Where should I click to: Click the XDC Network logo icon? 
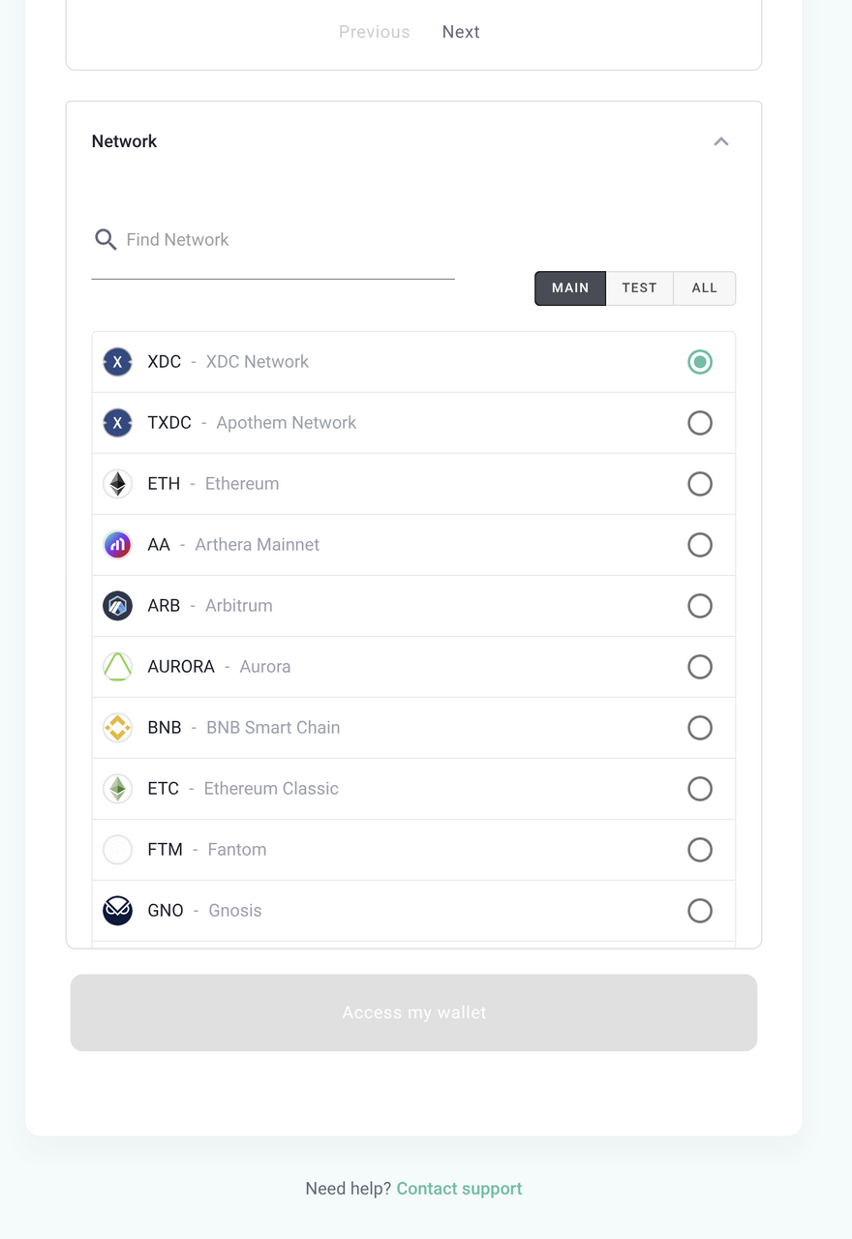pos(117,362)
